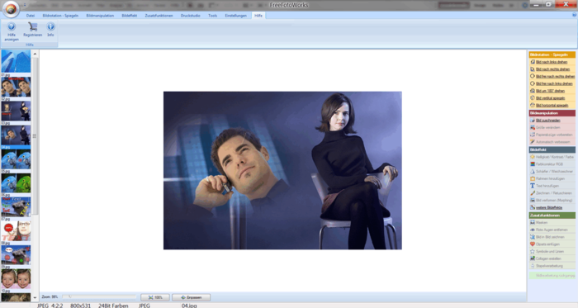Open the Druckstudio menu tab

(x=190, y=16)
